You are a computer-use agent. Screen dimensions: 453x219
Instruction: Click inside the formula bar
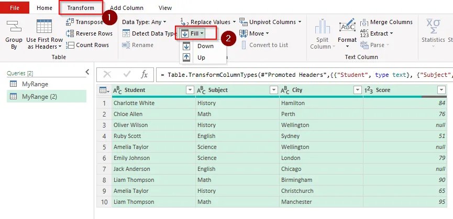(x=304, y=75)
